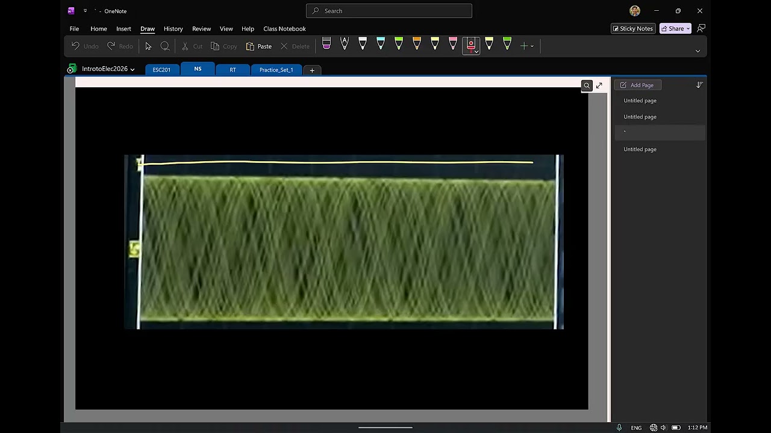Select the pointer selection tool

click(x=148, y=46)
